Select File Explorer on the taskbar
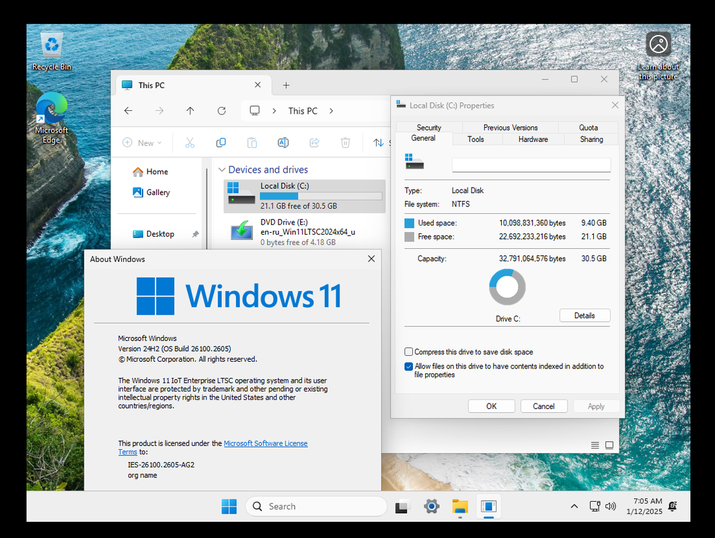The height and width of the screenshot is (538, 715). click(460, 506)
